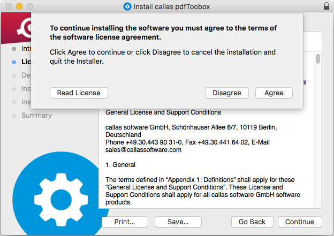Click the "1. General" section heading

coord(120,165)
